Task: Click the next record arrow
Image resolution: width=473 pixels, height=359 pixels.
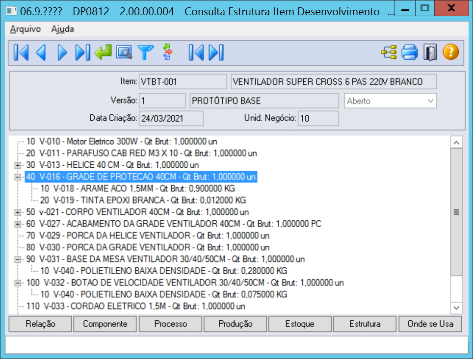Action: tap(62, 52)
